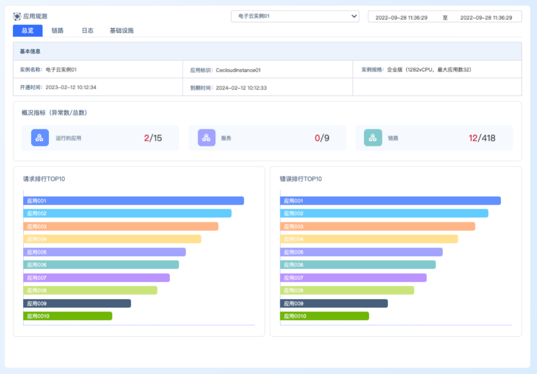Select 应用0010 bar in 错误排行TOP10
This screenshot has height=374, width=537.
[325, 316]
